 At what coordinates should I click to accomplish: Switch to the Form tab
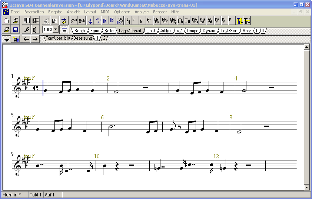coord(95,31)
